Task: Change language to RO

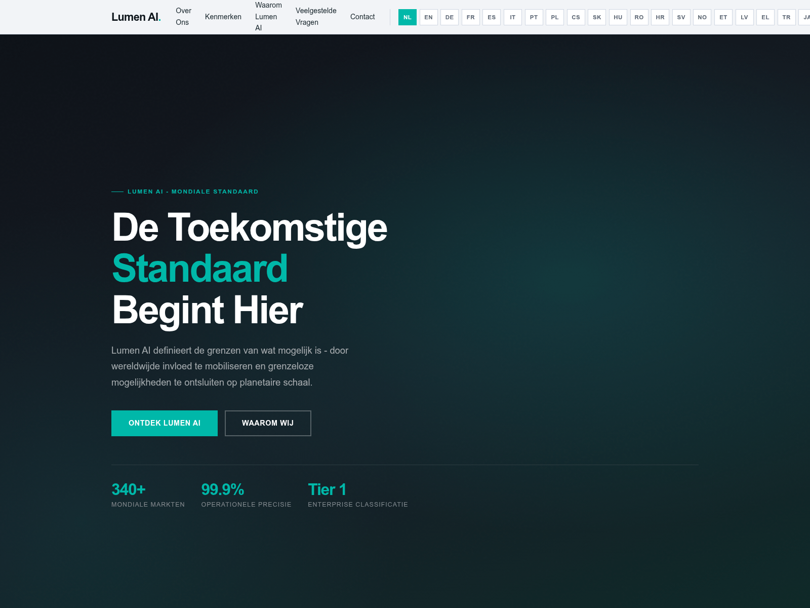Action: click(639, 17)
